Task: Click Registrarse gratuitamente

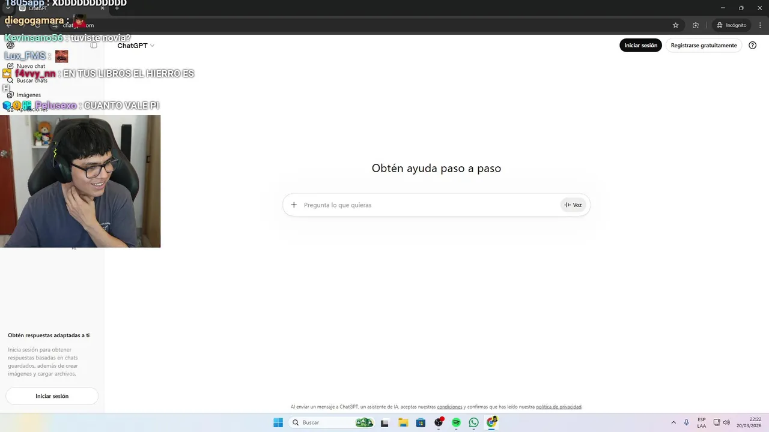Action: point(704,45)
